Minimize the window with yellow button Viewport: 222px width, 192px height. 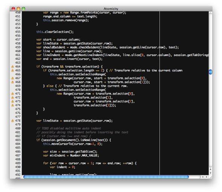pos(18,9)
